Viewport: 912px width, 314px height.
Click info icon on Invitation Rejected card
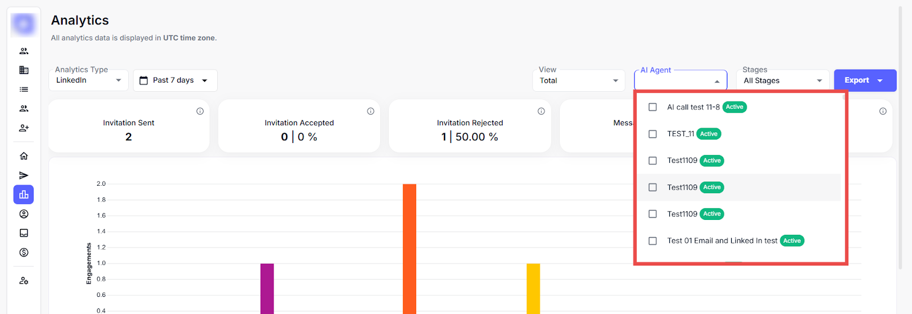pyautogui.click(x=541, y=111)
